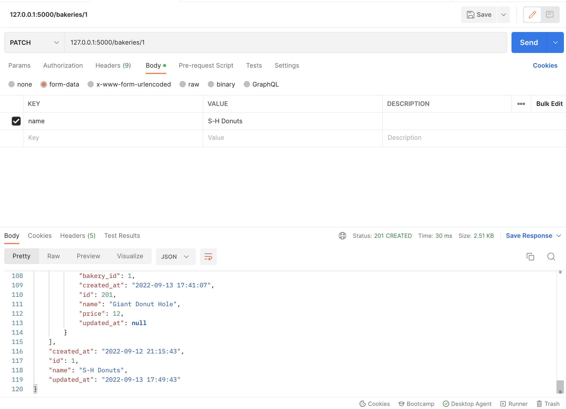Image resolution: width=566 pixels, height=409 pixels.
Task: Switch to the Headers tab in response
Action: (x=77, y=235)
